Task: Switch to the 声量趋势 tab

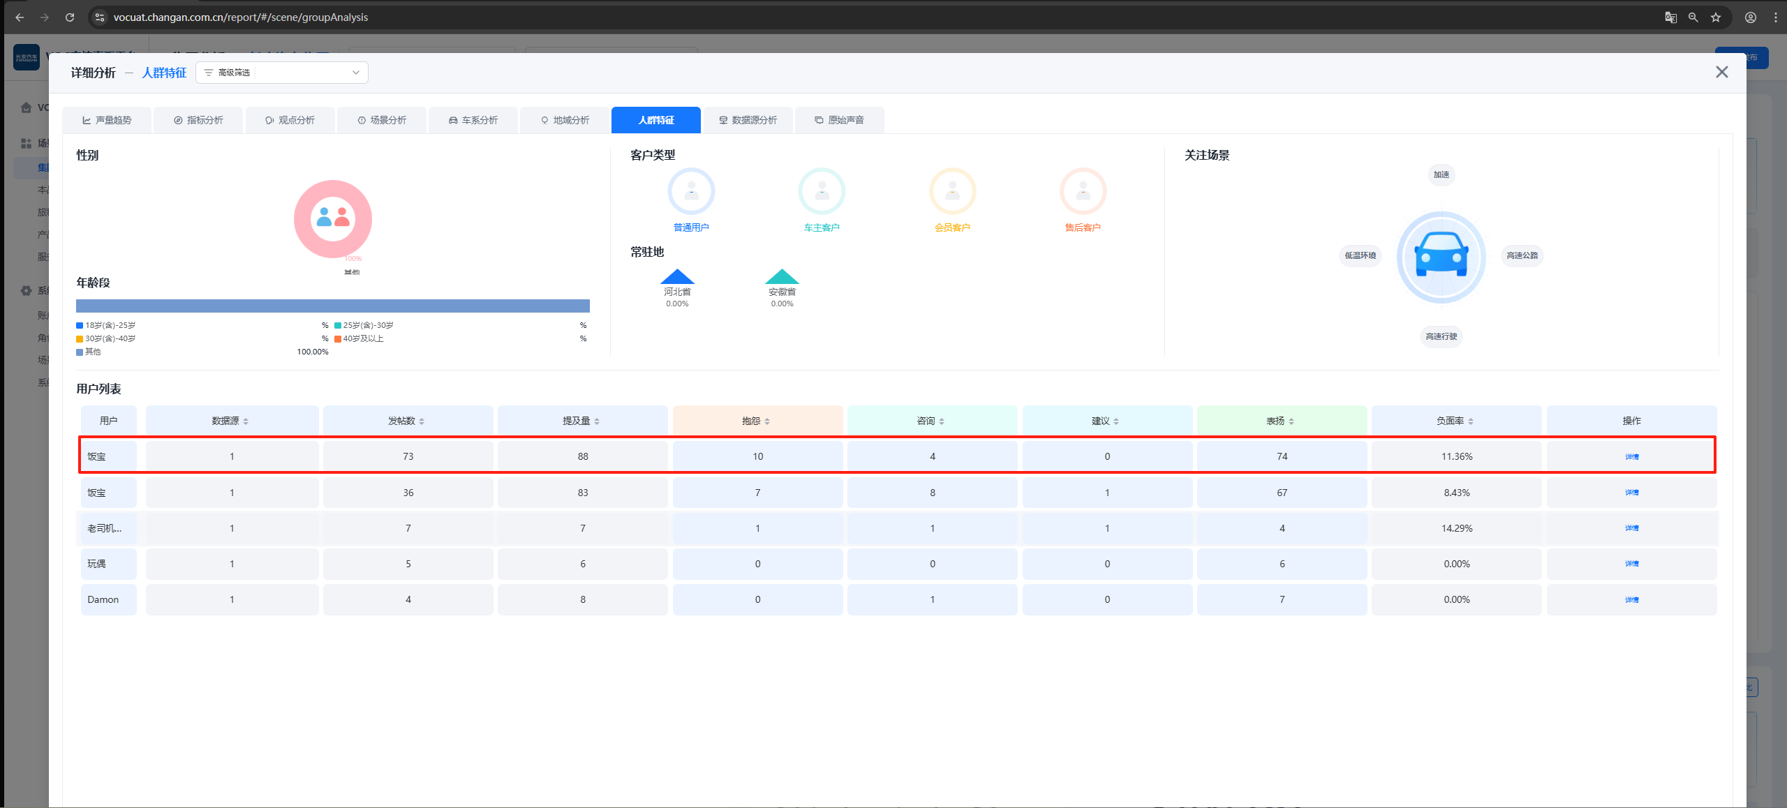Action: [107, 120]
